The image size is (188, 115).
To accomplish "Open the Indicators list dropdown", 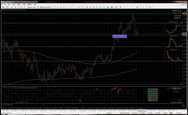I will click(x=108, y=7).
